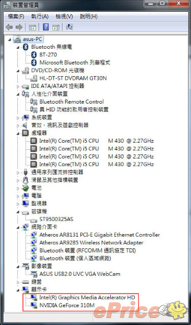The image size is (191, 325).
Task: Select the NVIDIA GeForce 310M adapter icon
Action: (x=34, y=305)
